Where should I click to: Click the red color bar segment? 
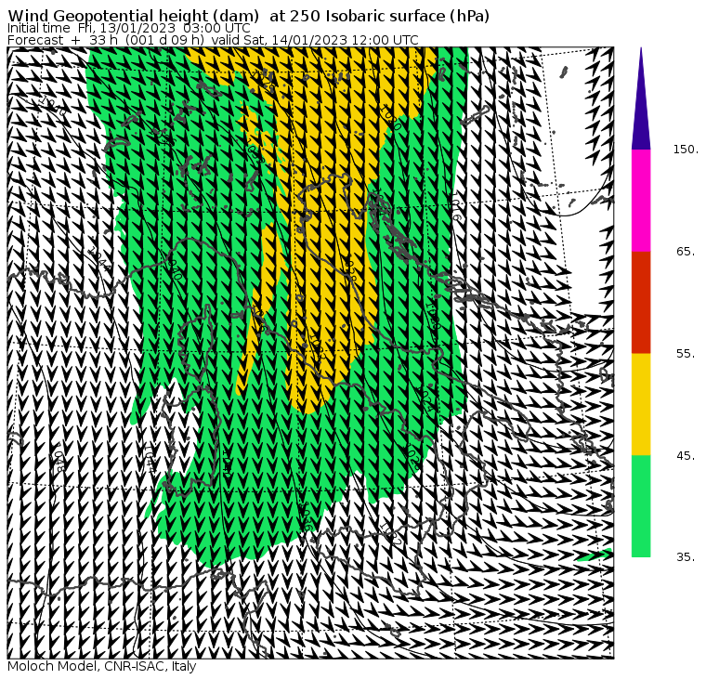[641, 302]
